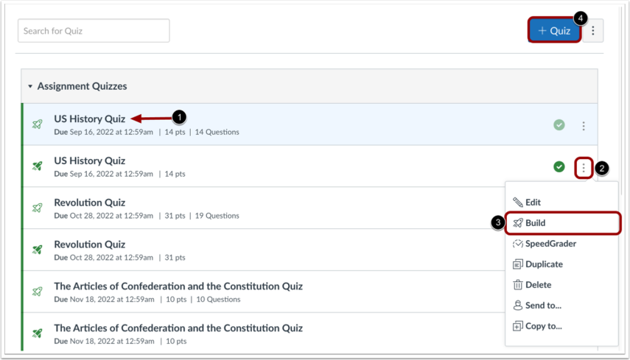Select Build from the options menu

pos(563,223)
